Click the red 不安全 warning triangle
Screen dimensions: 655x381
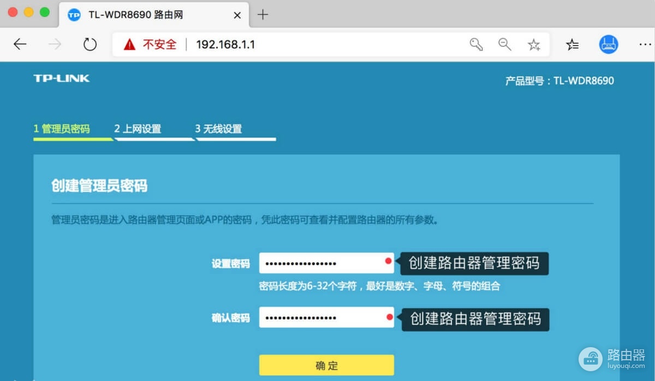click(x=129, y=45)
